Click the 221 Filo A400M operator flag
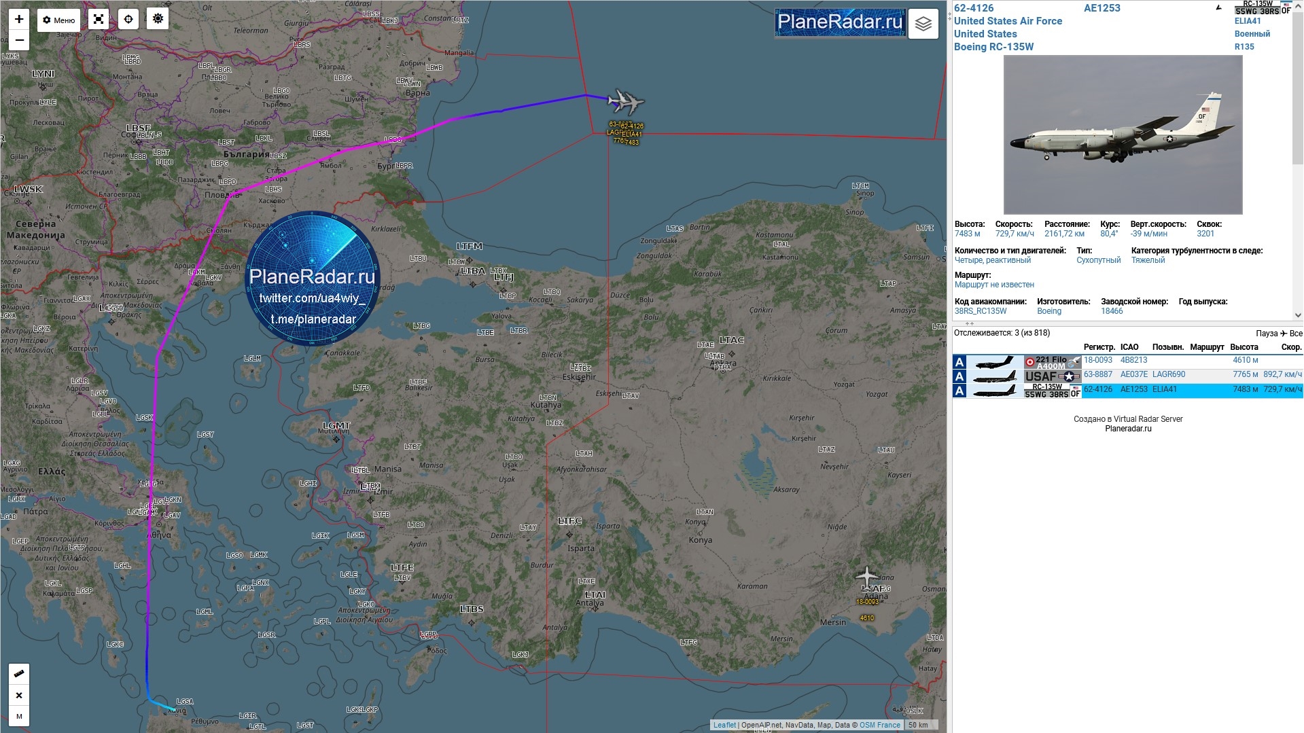The image size is (1304, 733). pos(1053,362)
